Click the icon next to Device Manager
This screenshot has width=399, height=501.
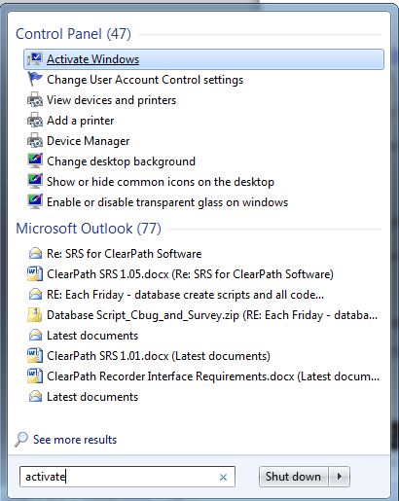pyautogui.click(x=35, y=140)
